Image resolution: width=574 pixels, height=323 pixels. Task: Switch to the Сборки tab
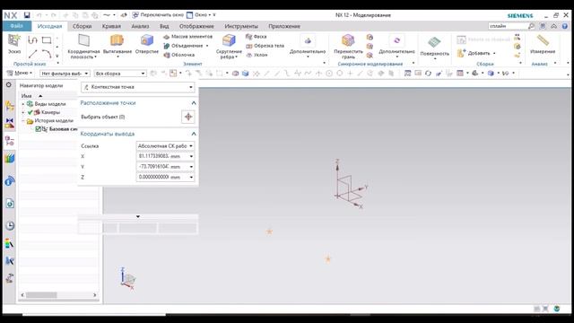pyautogui.click(x=82, y=26)
